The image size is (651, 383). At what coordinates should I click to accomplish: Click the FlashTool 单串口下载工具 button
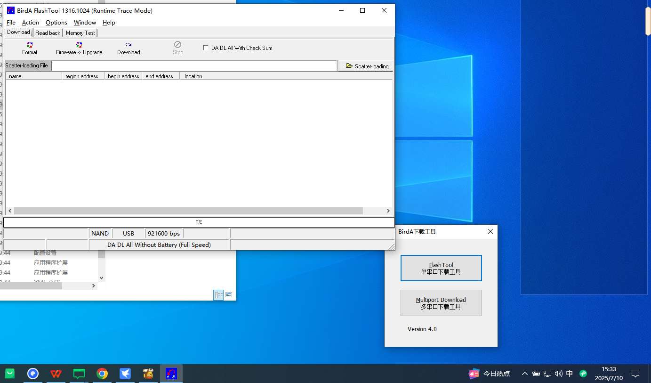coord(441,268)
